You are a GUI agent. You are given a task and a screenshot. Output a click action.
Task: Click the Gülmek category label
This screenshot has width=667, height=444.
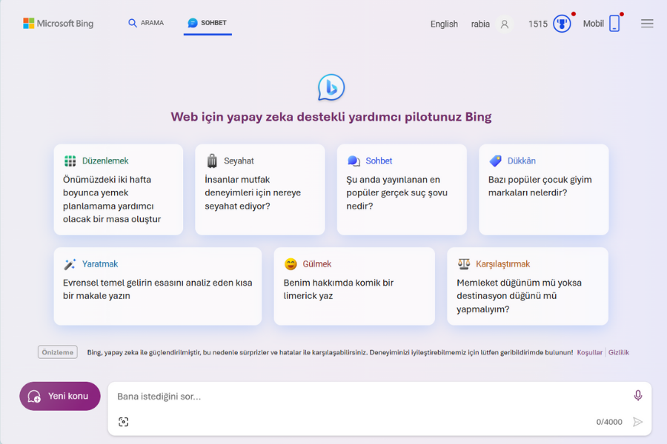pyautogui.click(x=317, y=264)
